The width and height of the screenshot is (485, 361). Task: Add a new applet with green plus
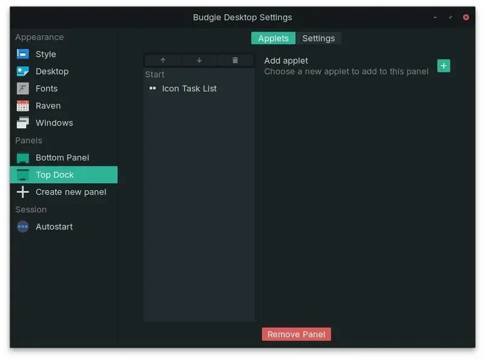click(444, 66)
